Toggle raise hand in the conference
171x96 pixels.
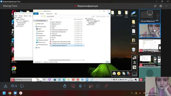(65, 86)
